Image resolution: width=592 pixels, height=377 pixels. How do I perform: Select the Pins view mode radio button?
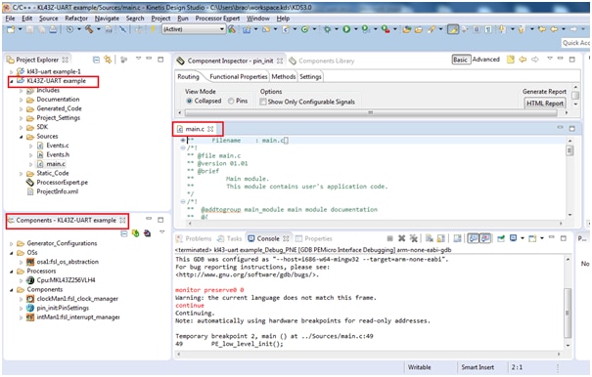click(231, 101)
